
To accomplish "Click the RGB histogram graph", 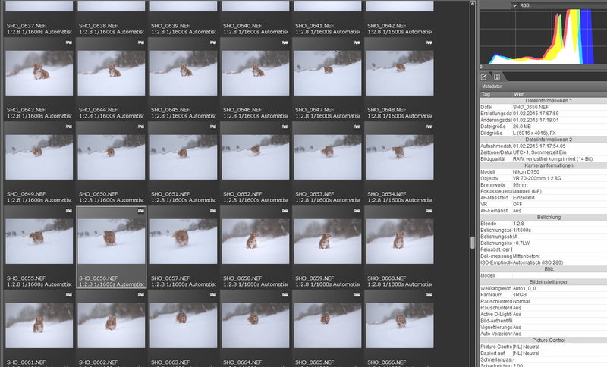I will coord(543,36).
